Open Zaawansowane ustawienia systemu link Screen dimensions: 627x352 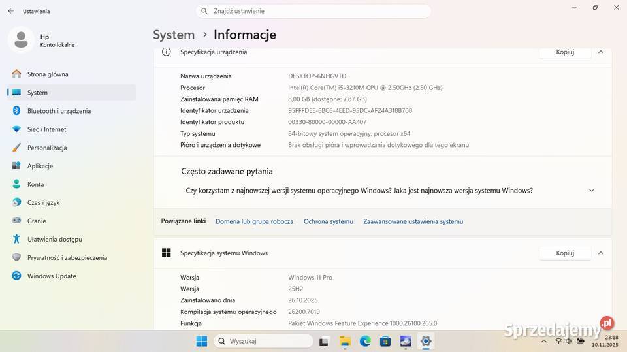413,221
